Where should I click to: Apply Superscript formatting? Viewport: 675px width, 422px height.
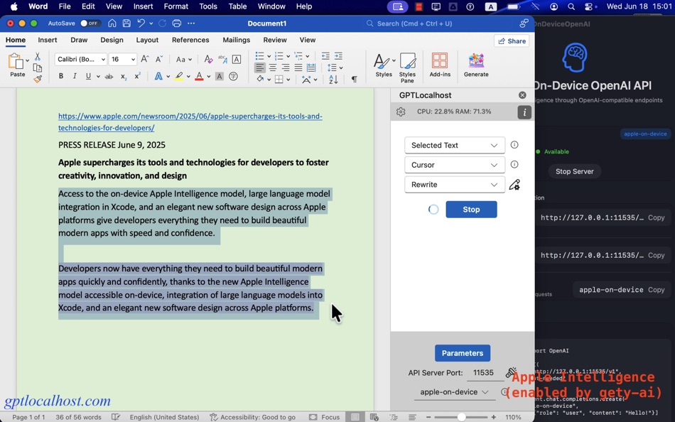[137, 76]
